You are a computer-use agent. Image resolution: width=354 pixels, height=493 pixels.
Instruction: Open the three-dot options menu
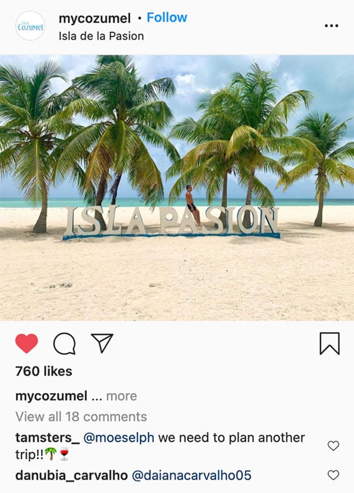[331, 26]
